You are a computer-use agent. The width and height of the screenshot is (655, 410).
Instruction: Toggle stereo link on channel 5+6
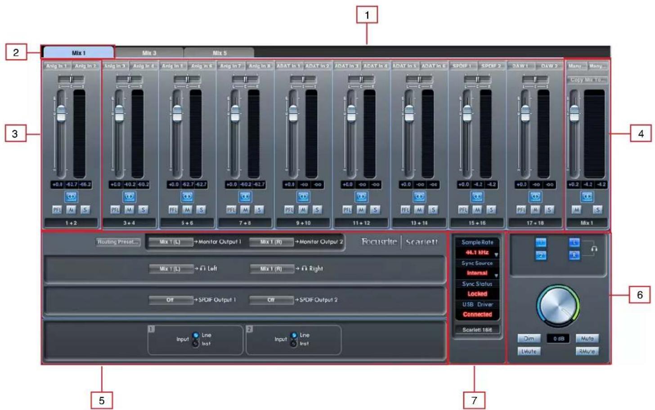coord(187,196)
